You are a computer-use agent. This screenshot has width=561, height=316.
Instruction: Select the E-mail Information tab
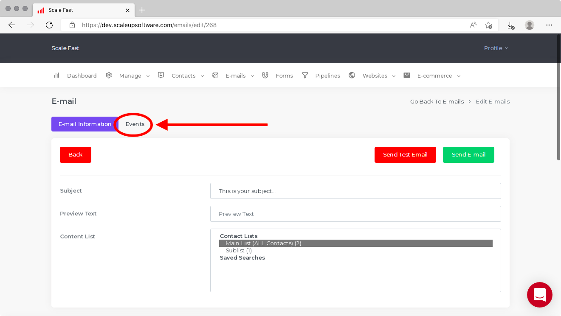tap(85, 124)
